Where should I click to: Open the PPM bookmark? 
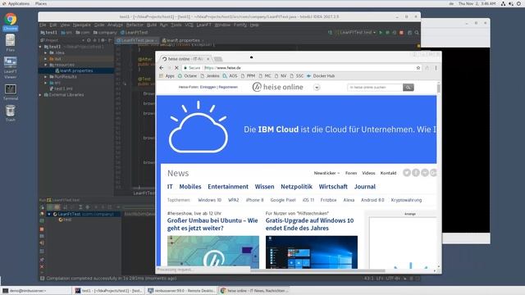click(x=248, y=76)
